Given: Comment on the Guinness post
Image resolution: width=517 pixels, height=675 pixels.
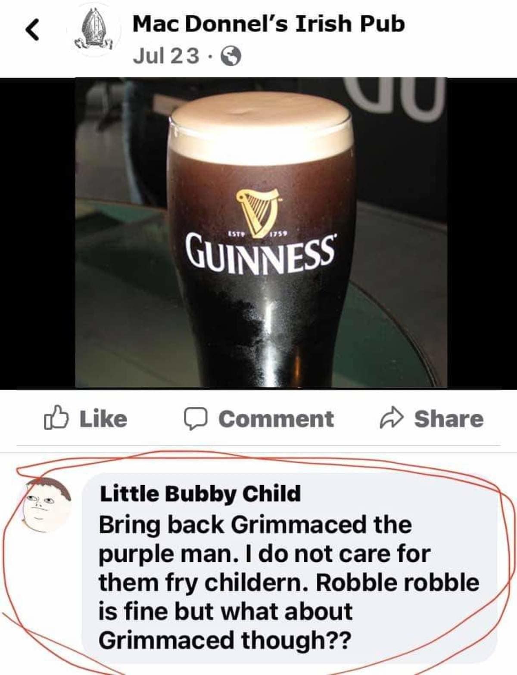Looking at the screenshot, I should tap(258, 419).
